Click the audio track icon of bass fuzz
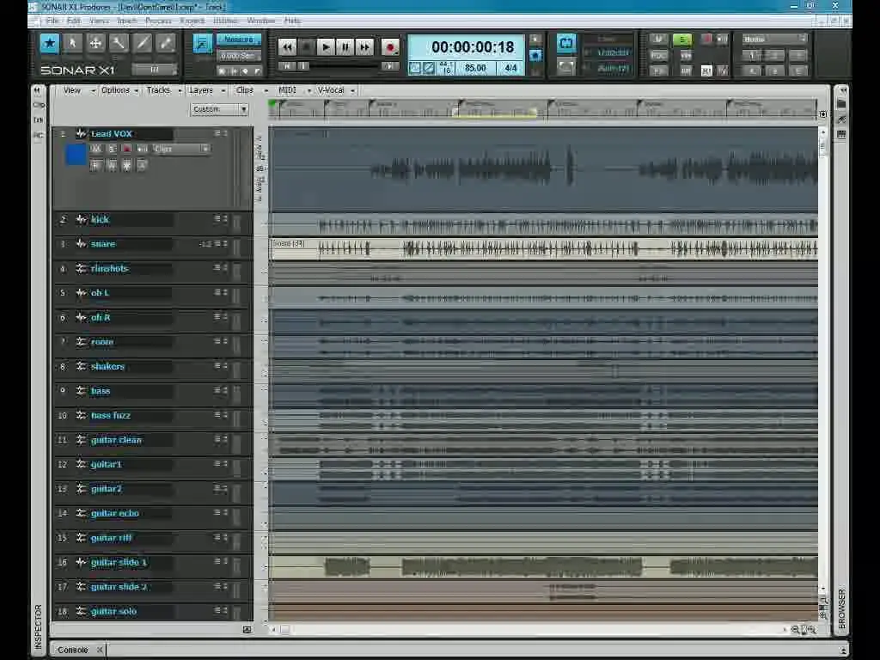880x660 pixels. [x=82, y=415]
